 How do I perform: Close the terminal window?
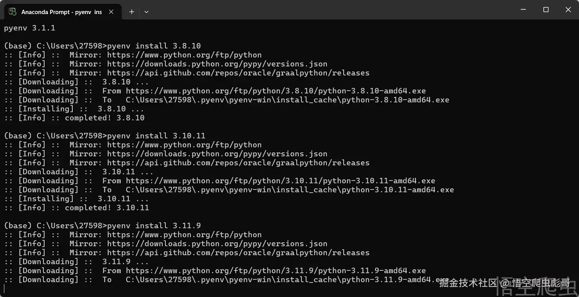coord(568,10)
